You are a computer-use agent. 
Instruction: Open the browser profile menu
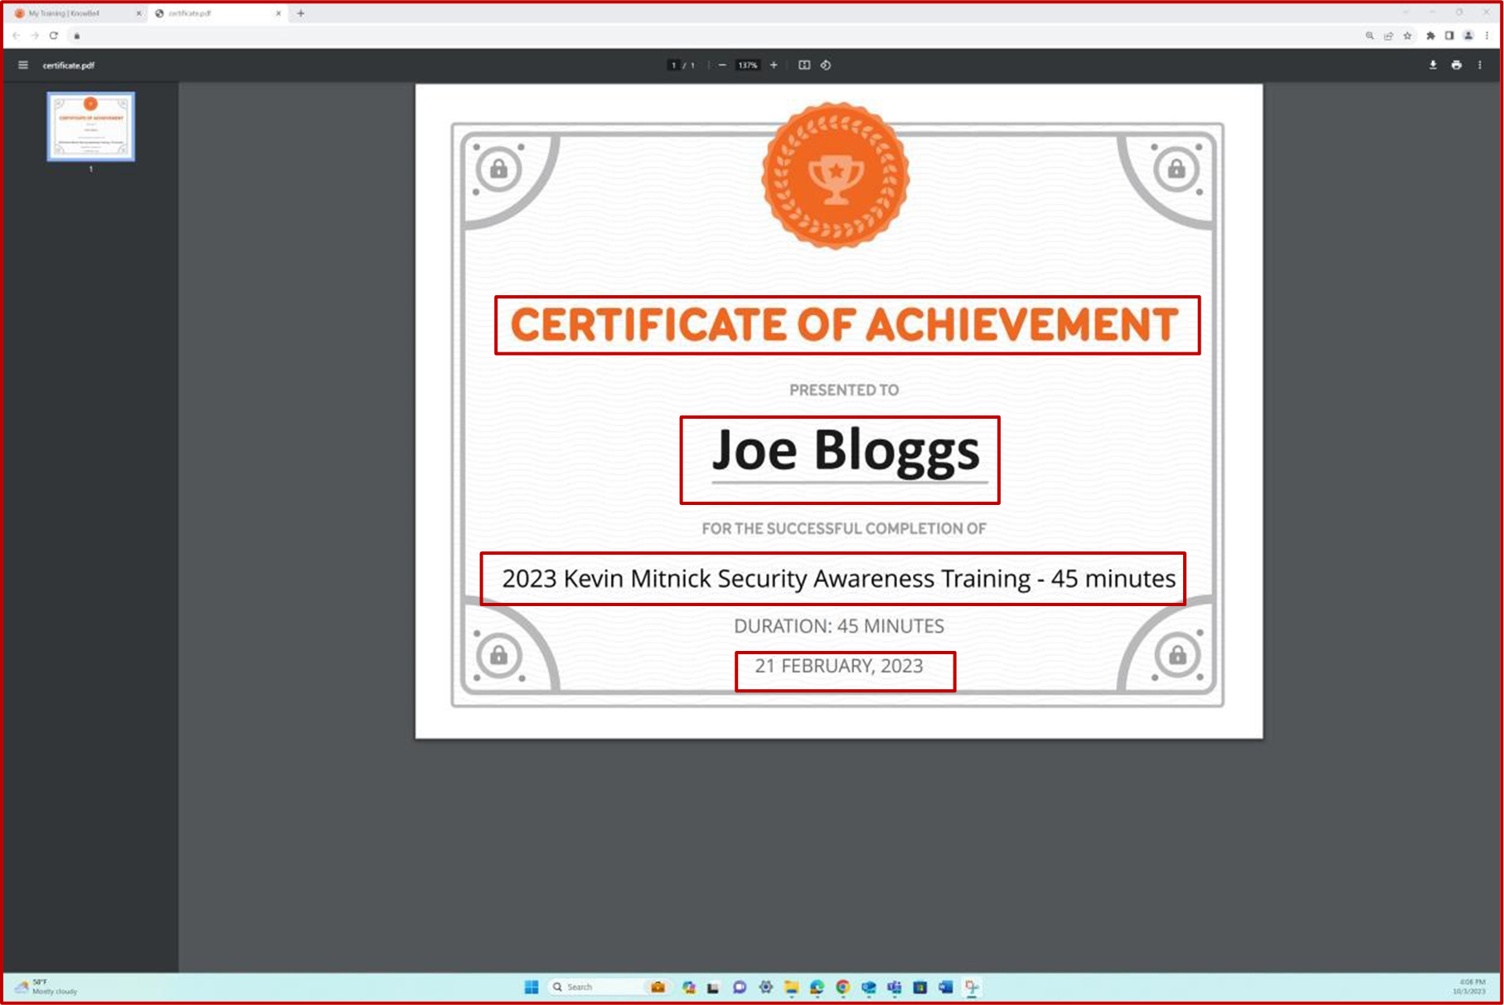tap(1468, 36)
